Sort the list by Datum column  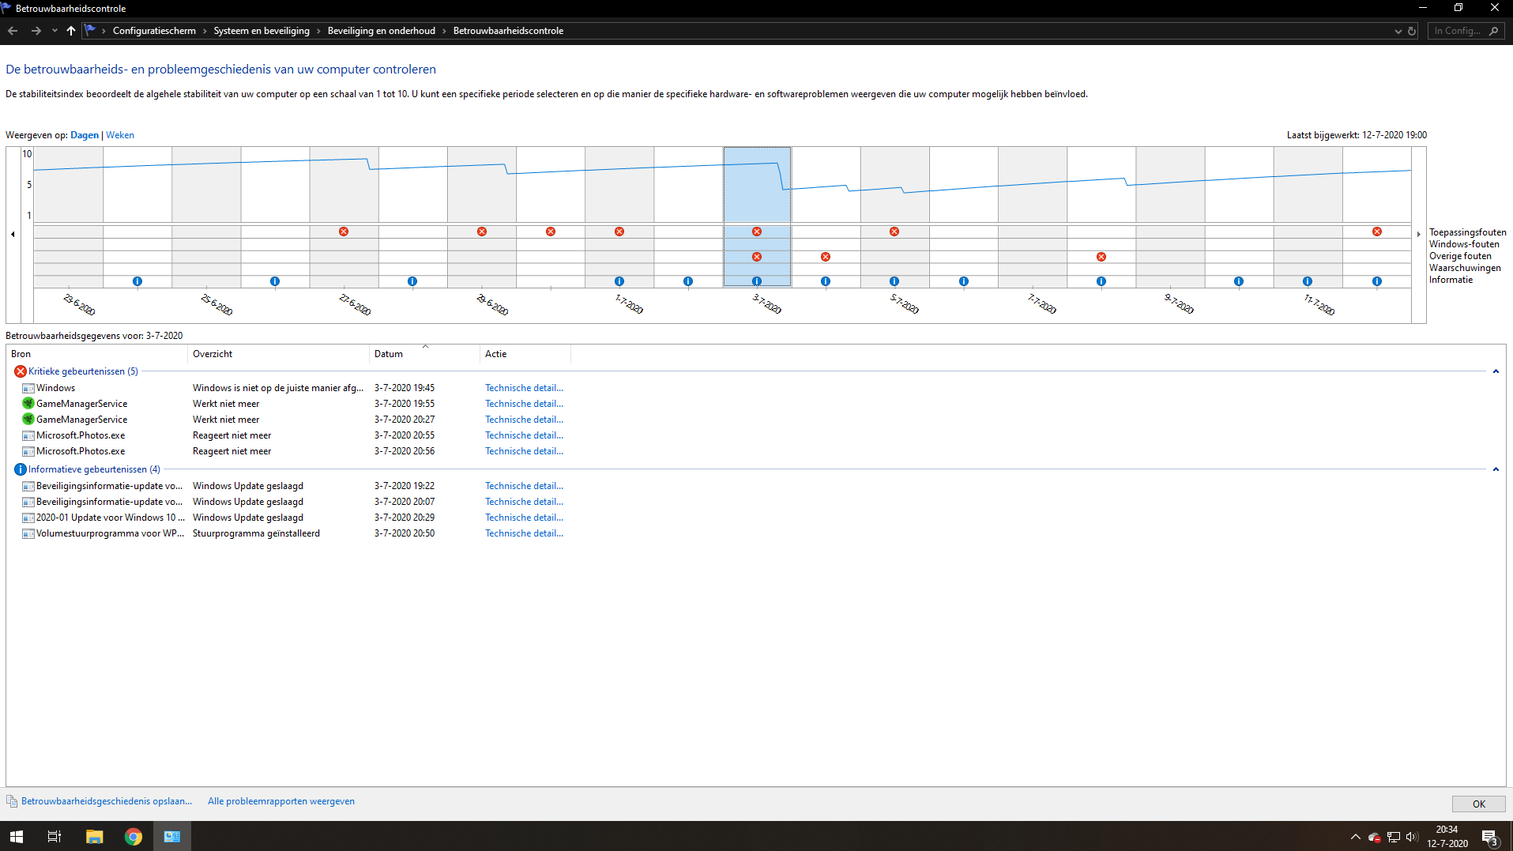389,354
